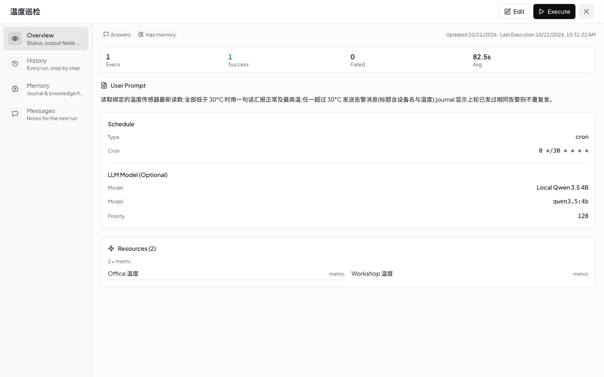Close the 温度巡检 panel

pos(586,12)
